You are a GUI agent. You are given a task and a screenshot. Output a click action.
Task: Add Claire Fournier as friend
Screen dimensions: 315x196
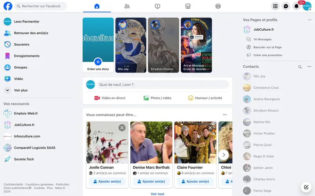(195, 181)
